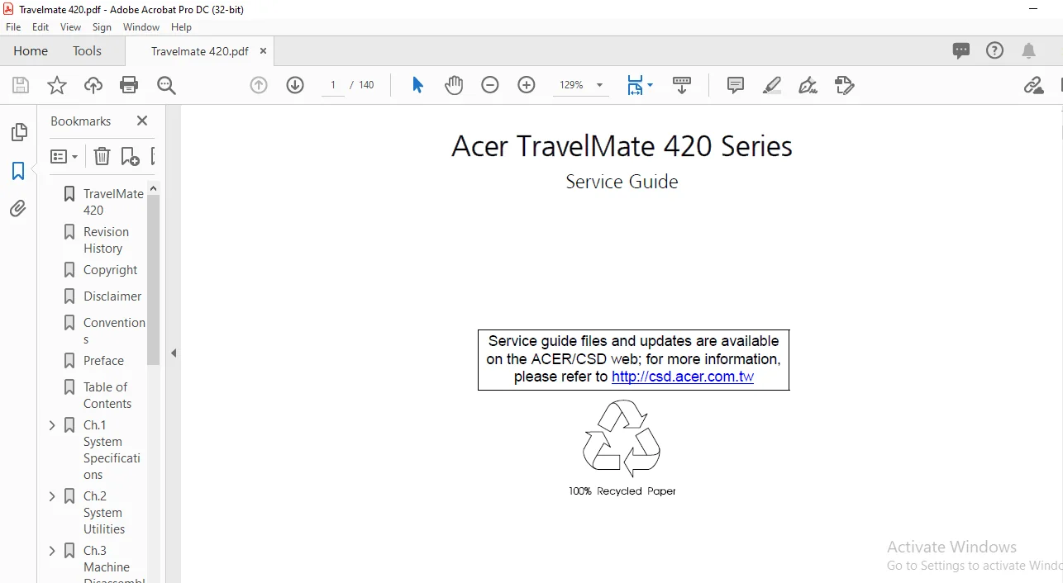Open the Help menu
The width and height of the screenshot is (1063, 583).
[x=181, y=27]
